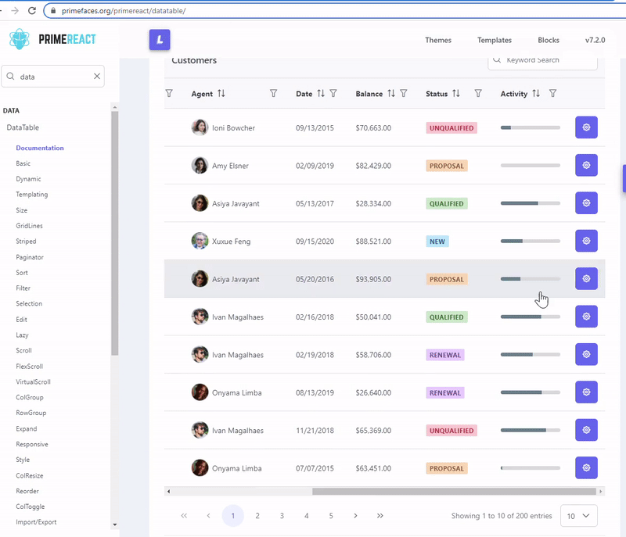Click Xuxue Feng's avatar
Image resolution: width=626 pixels, height=537 pixels.
(x=200, y=241)
